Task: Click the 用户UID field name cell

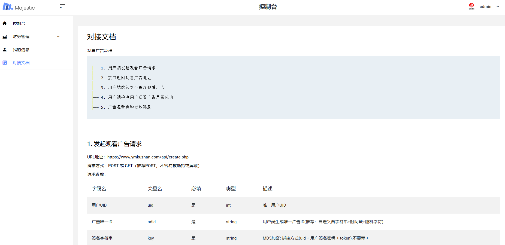Action: click(99, 205)
